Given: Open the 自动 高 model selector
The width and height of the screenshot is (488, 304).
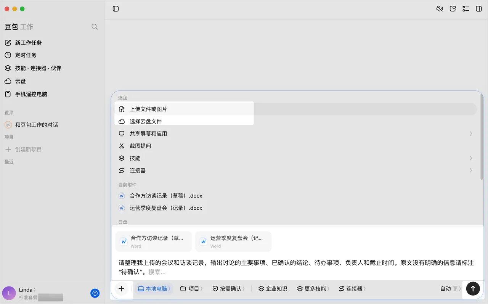Looking at the screenshot, I should pos(450,289).
